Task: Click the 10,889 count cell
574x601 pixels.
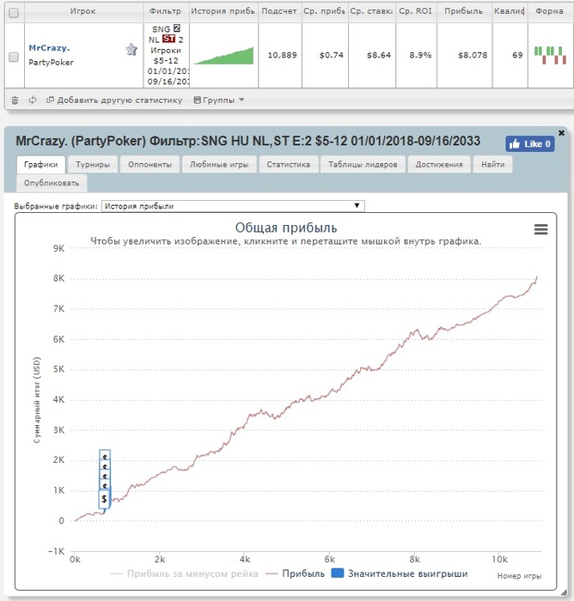Action: click(x=282, y=55)
